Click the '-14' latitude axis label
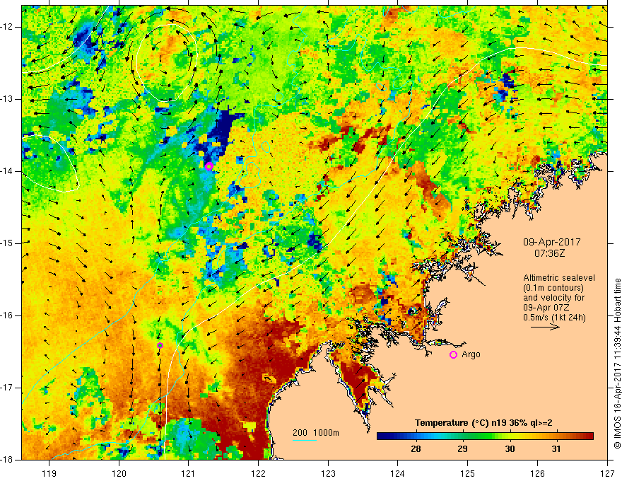 tap(8, 171)
